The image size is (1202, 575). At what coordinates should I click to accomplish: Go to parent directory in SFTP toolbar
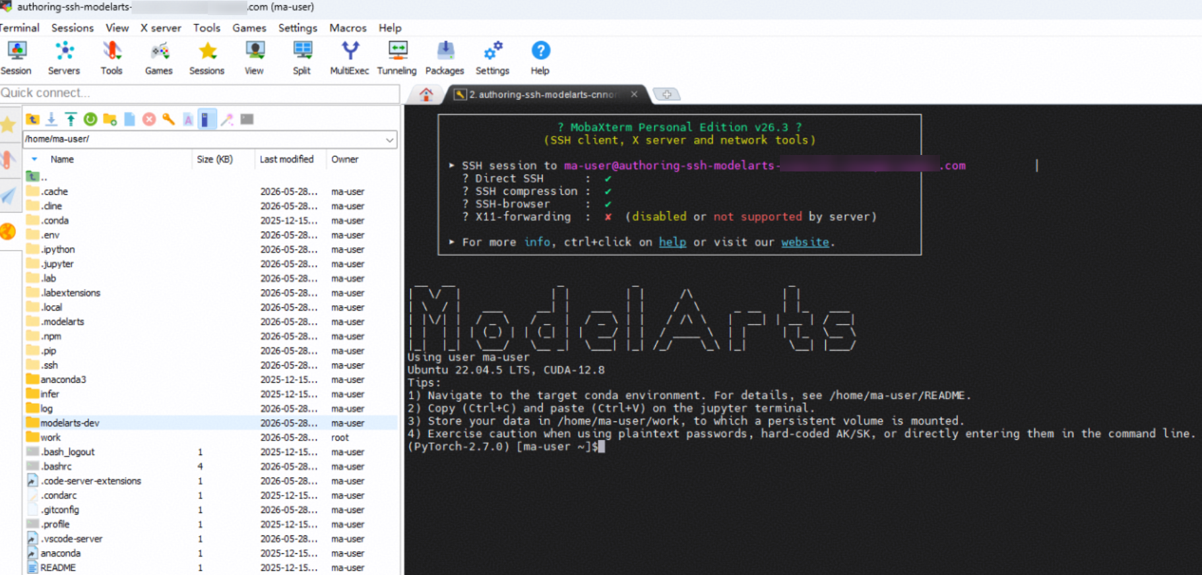click(x=32, y=119)
